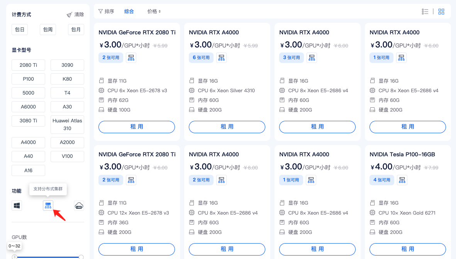The height and width of the screenshot is (259, 456).
Task: Click the Windows system filter icon
Action: pos(17,206)
